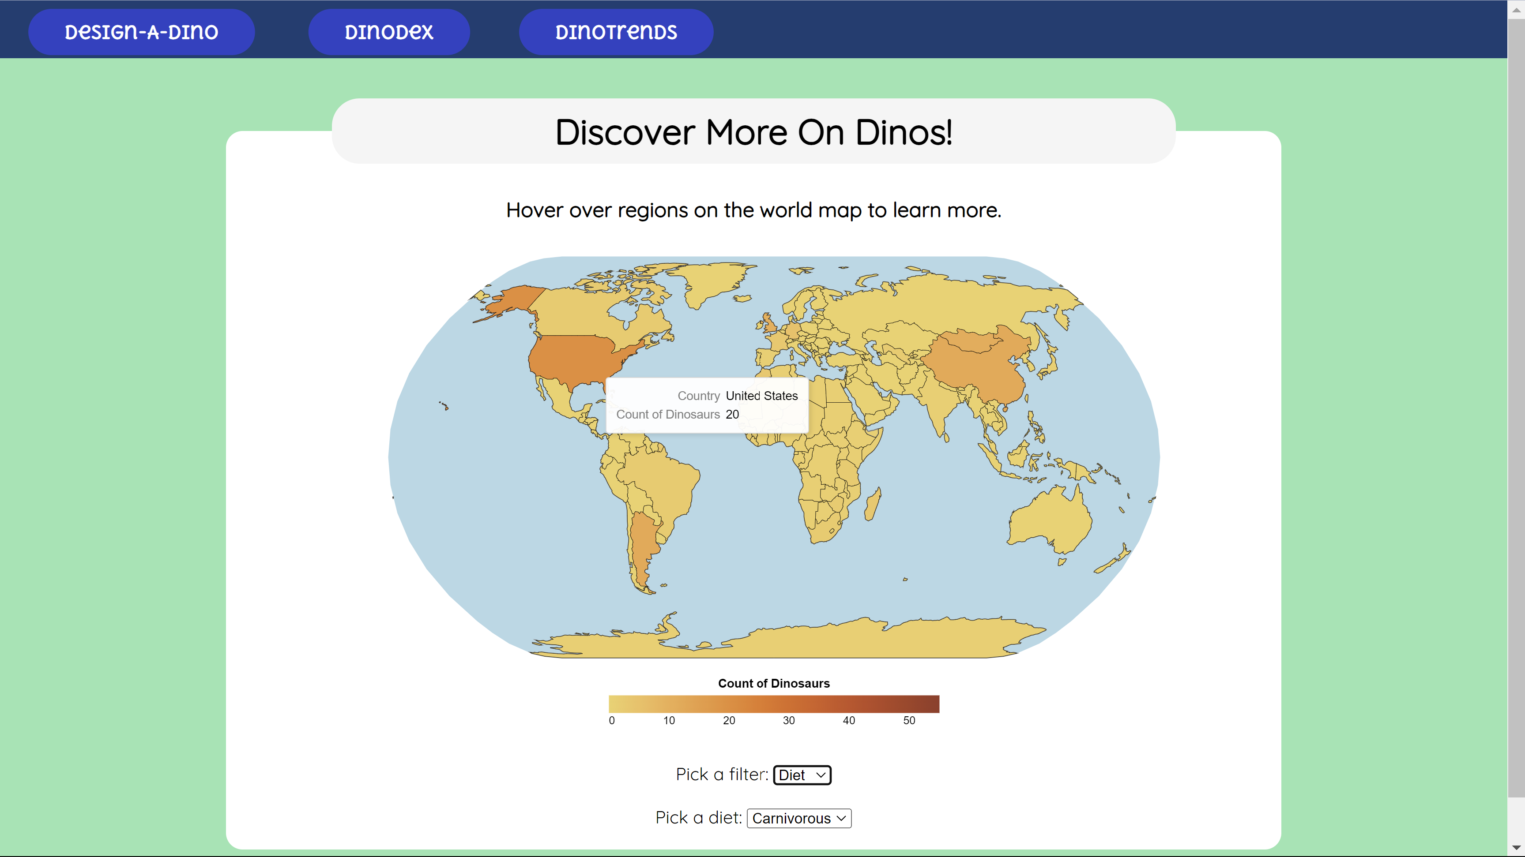Click the United States on the map
The height and width of the screenshot is (857, 1525).
click(571, 359)
